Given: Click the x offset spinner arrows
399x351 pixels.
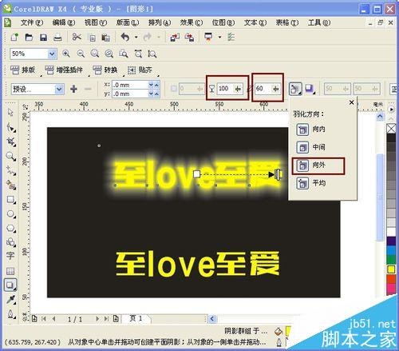Looking at the screenshot, I should point(154,85).
